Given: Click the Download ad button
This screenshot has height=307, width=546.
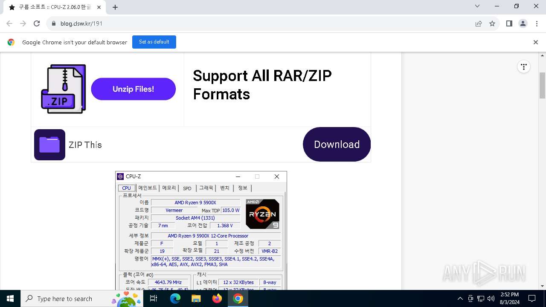Looking at the screenshot, I should pos(337,145).
